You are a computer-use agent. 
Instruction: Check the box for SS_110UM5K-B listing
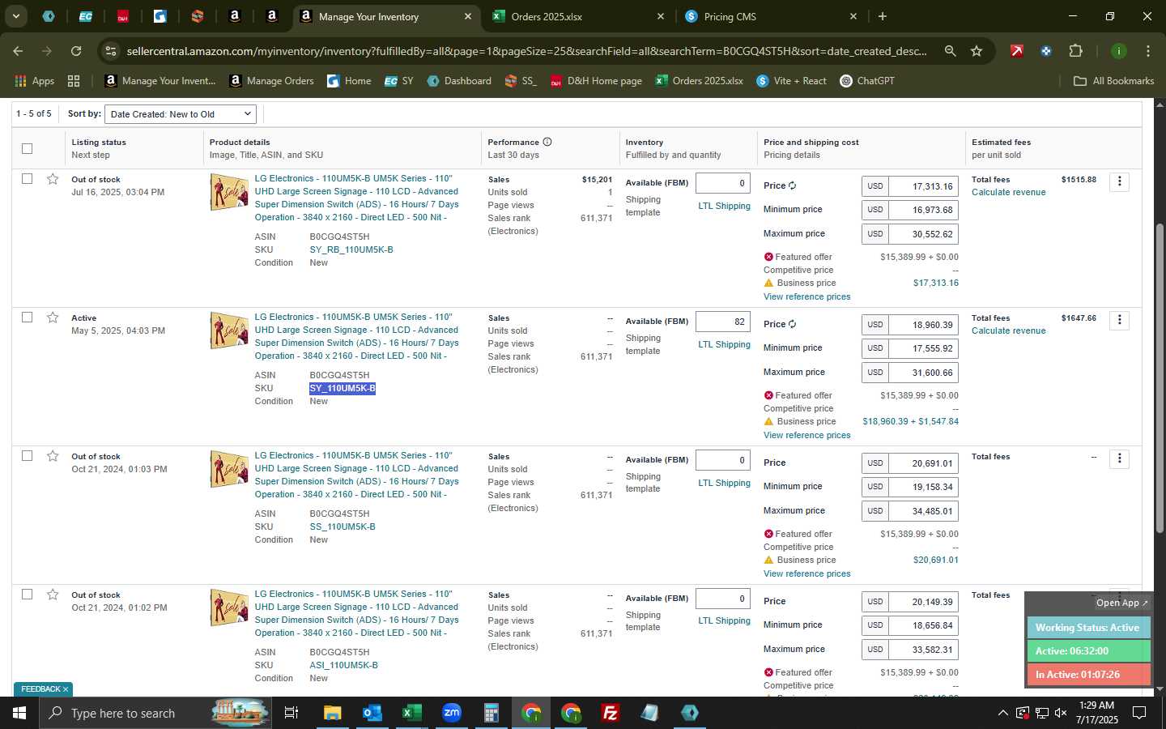click(x=27, y=455)
